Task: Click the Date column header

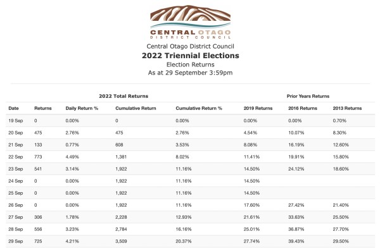Action: coord(13,108)
